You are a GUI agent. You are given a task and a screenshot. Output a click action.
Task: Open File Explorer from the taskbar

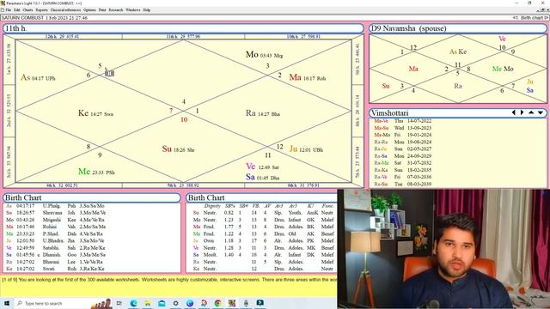pyautogui.click(x=148, y=303)
